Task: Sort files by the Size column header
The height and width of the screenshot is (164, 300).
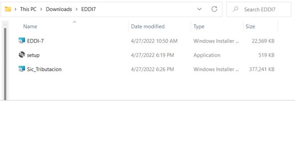Action: [250, 27]
